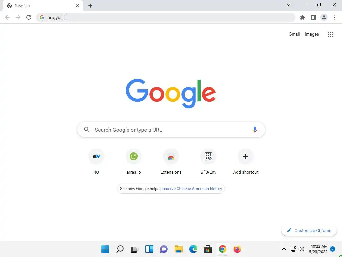Open Task View on the taskbar
This screenshot has height=257, width=342.
pos(134,249)
